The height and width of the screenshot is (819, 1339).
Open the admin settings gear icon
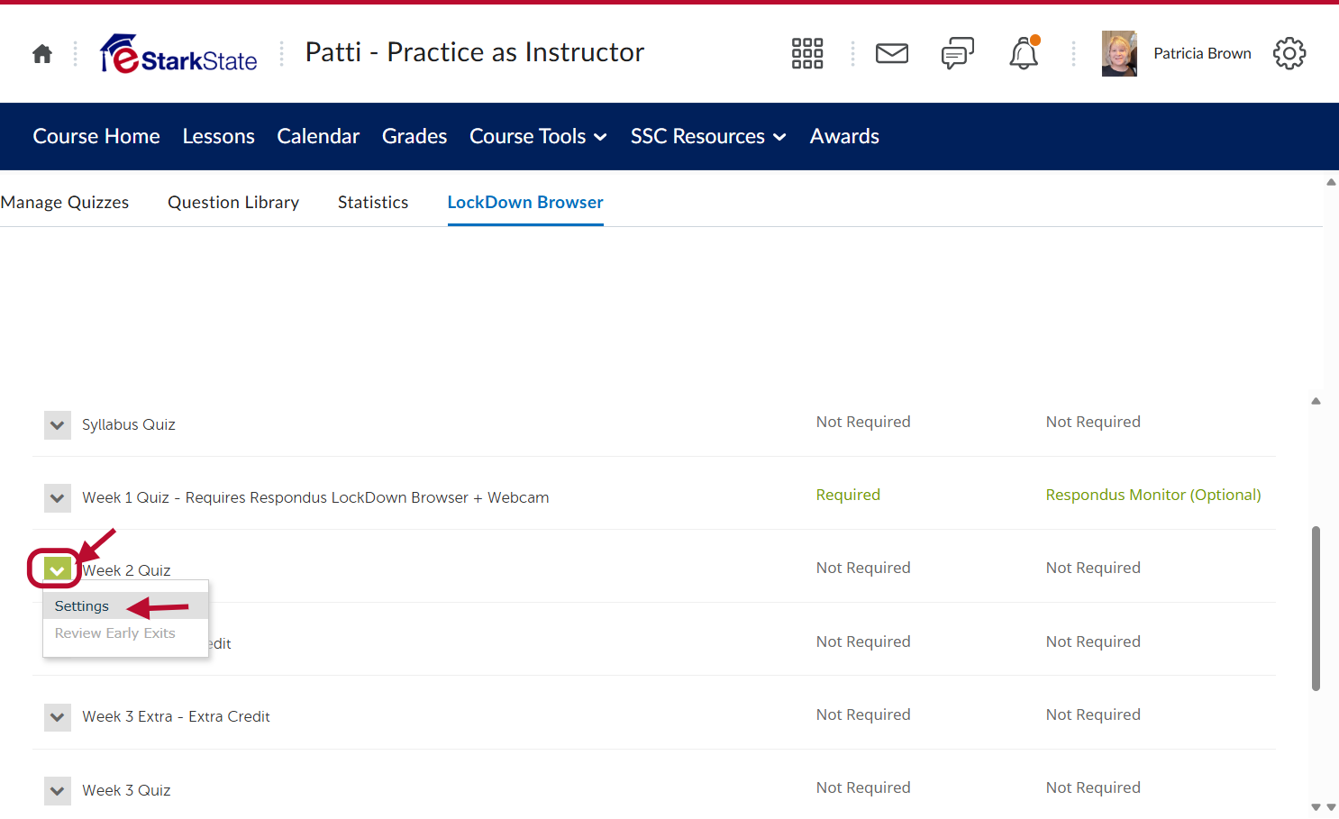[1289, 53]
